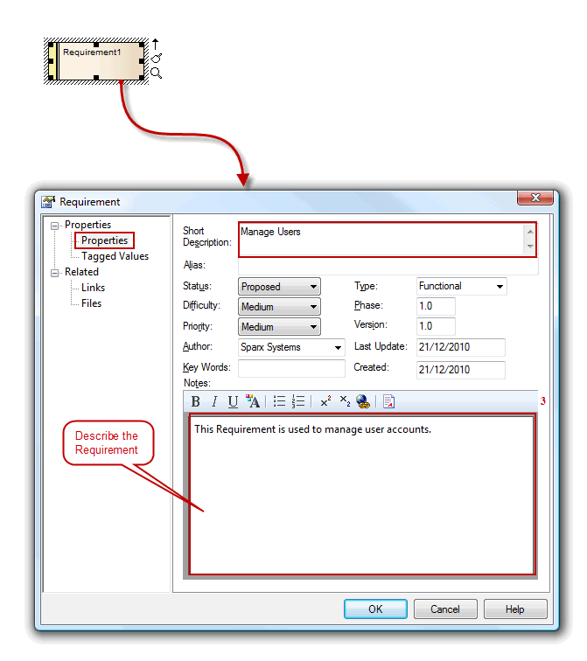Click the quick linker arrow beside Requirement1

click(x=155, y=44)
